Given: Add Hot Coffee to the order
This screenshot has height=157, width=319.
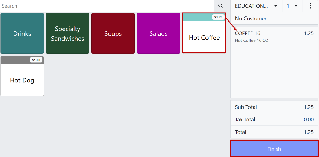Looking at the screenshot, I should tap(204, 33).
